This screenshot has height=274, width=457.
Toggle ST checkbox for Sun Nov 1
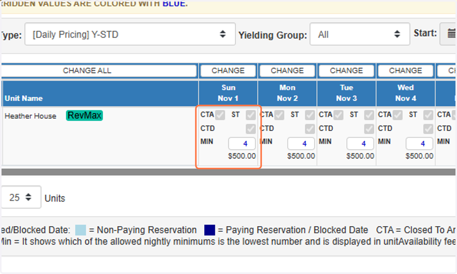click(x=251, y=115)
